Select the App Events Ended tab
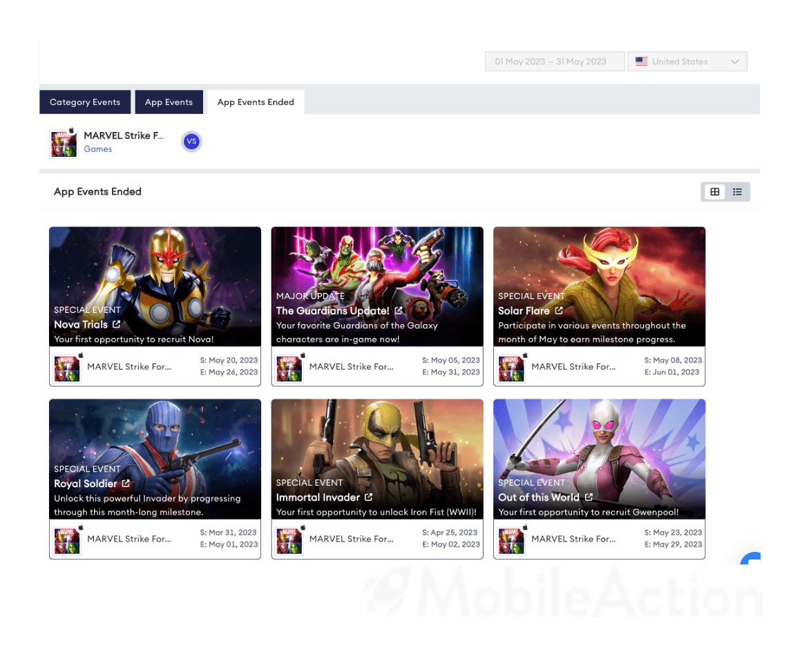 tap(256, 102)
